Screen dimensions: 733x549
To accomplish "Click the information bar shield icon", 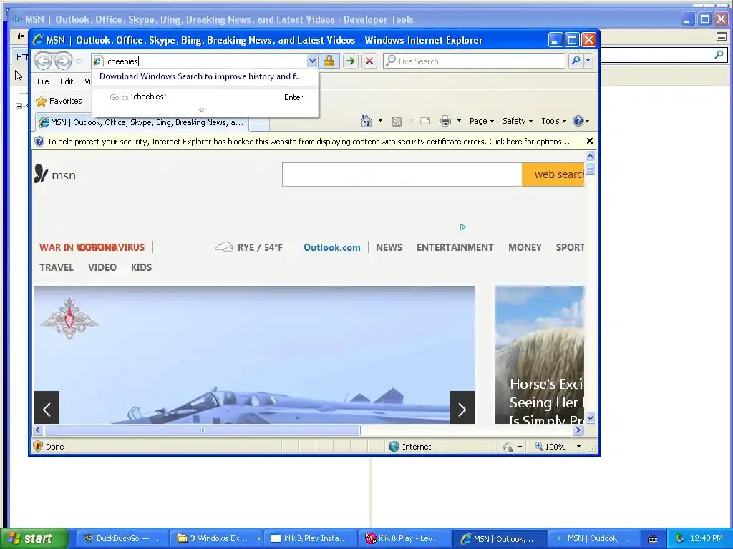I will point(39,142).
